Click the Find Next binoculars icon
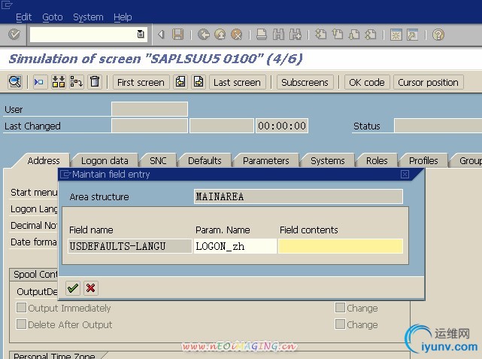482x359 pixels. click(x=295, y=35)
